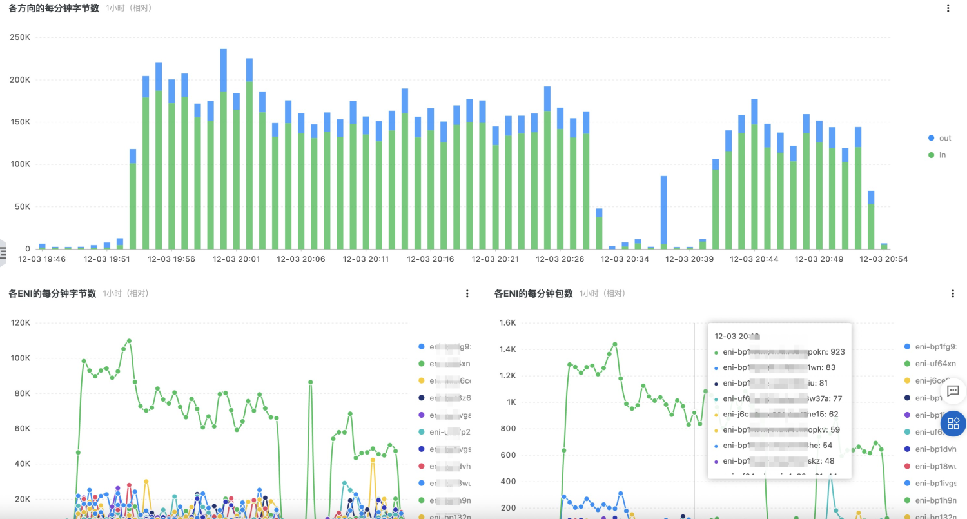This screenshot has width=967, height=519.
Task: Click the 250K y-axis label in top chart
Action: click(19, 37)
